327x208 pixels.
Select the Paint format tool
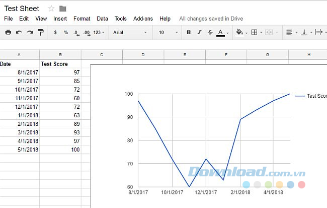(x=41, y=33)
